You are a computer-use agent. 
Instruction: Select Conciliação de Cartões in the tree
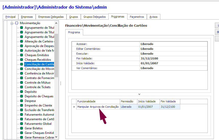[x=39, y=64]
